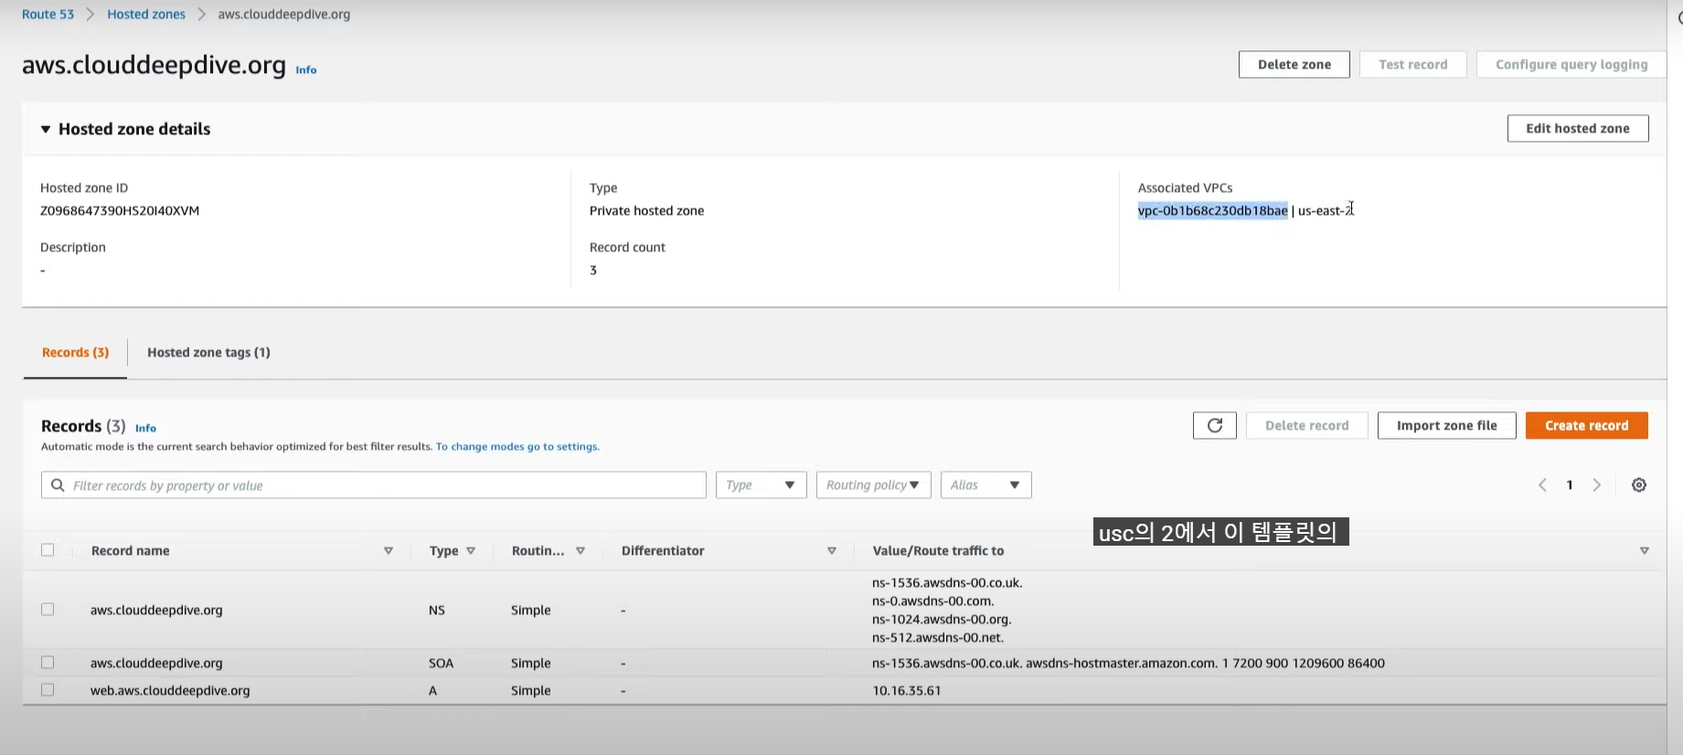Go to Hosted zones breadcrumb
This screenshot has height=755, width=1683.
[x=146, y=15]
